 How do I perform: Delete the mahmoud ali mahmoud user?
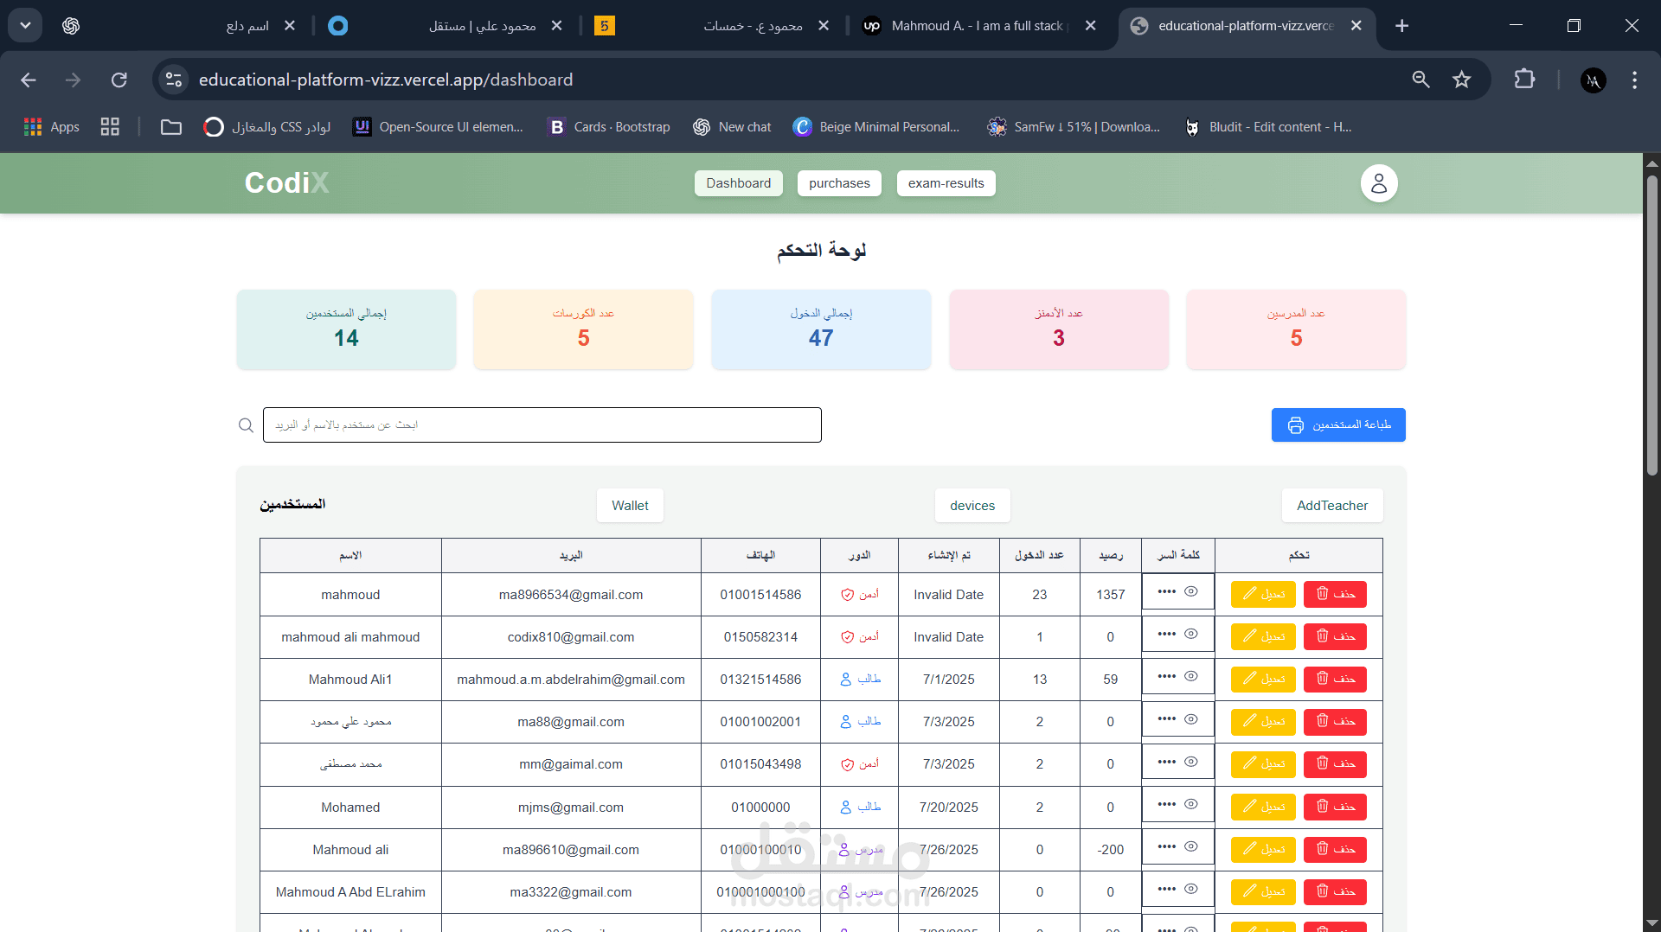pos(1335,637)
